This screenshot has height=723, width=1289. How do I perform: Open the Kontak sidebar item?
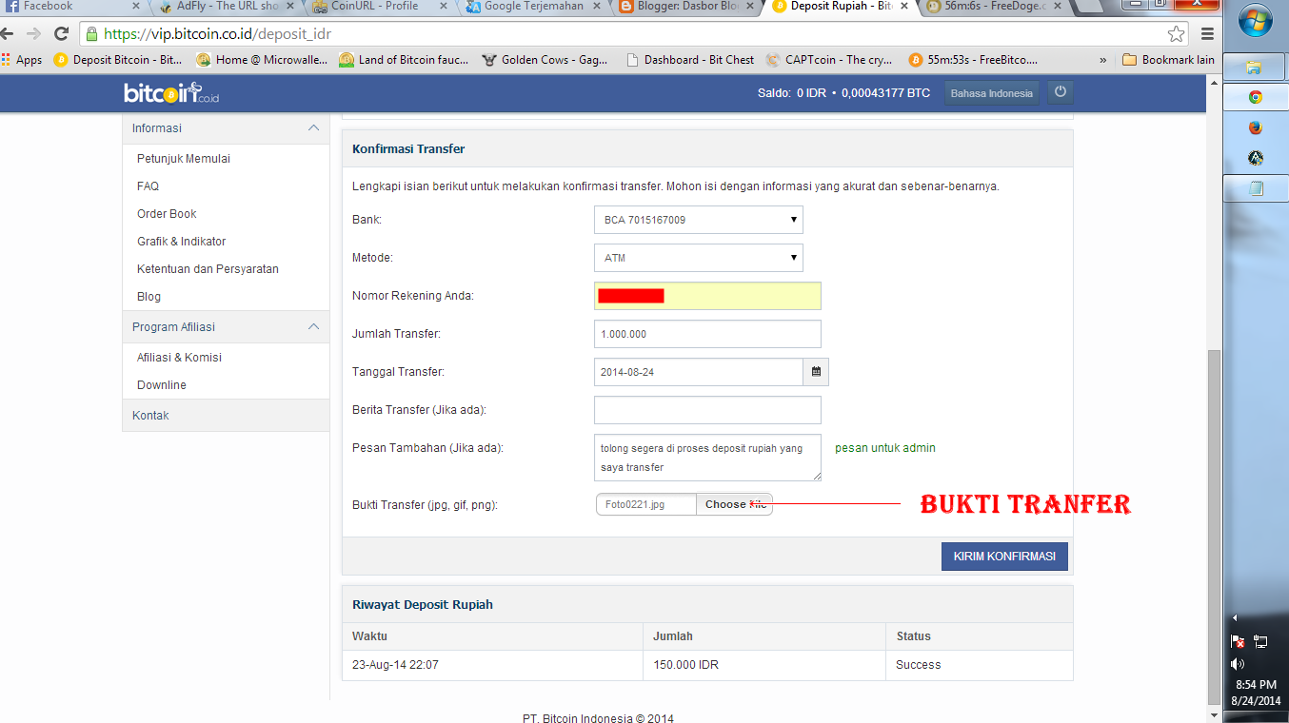click(x=226, y=416)
